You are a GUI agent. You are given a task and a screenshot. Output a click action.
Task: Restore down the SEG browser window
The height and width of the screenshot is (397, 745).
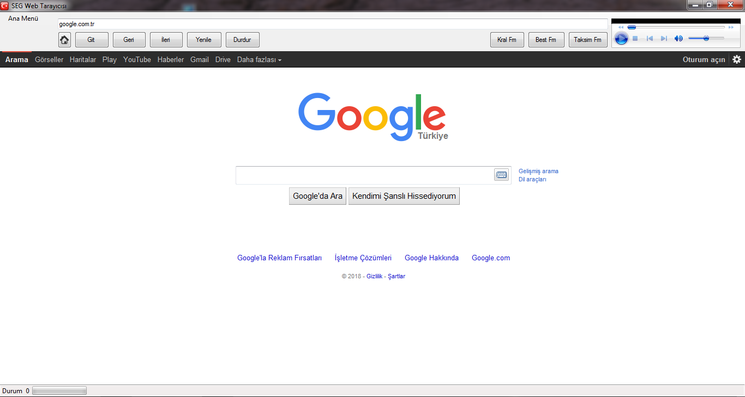[x=710, y=5]
